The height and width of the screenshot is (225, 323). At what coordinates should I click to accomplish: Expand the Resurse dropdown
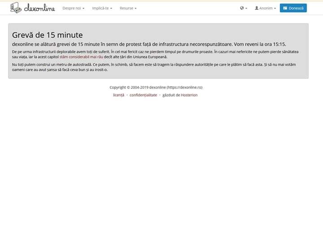[x=128, y=8]
